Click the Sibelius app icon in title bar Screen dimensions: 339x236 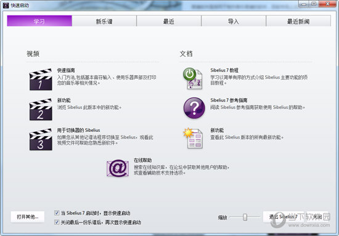(6, 5)
